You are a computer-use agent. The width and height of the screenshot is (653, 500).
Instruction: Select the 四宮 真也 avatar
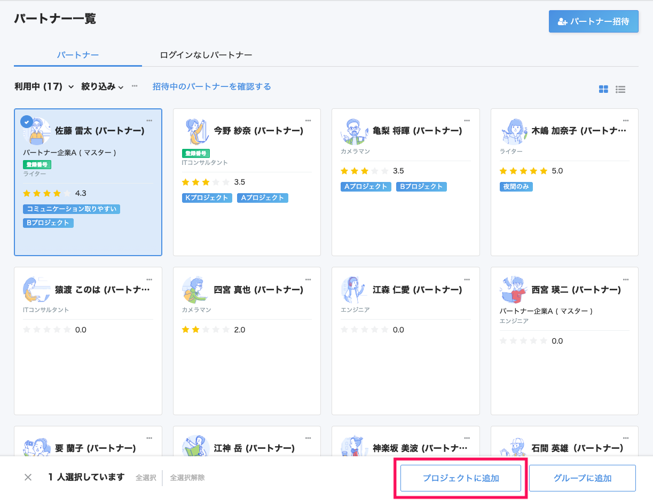tap(195, 290)
